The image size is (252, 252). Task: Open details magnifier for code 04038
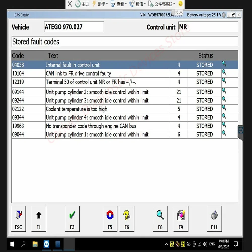tap(224, 64)
